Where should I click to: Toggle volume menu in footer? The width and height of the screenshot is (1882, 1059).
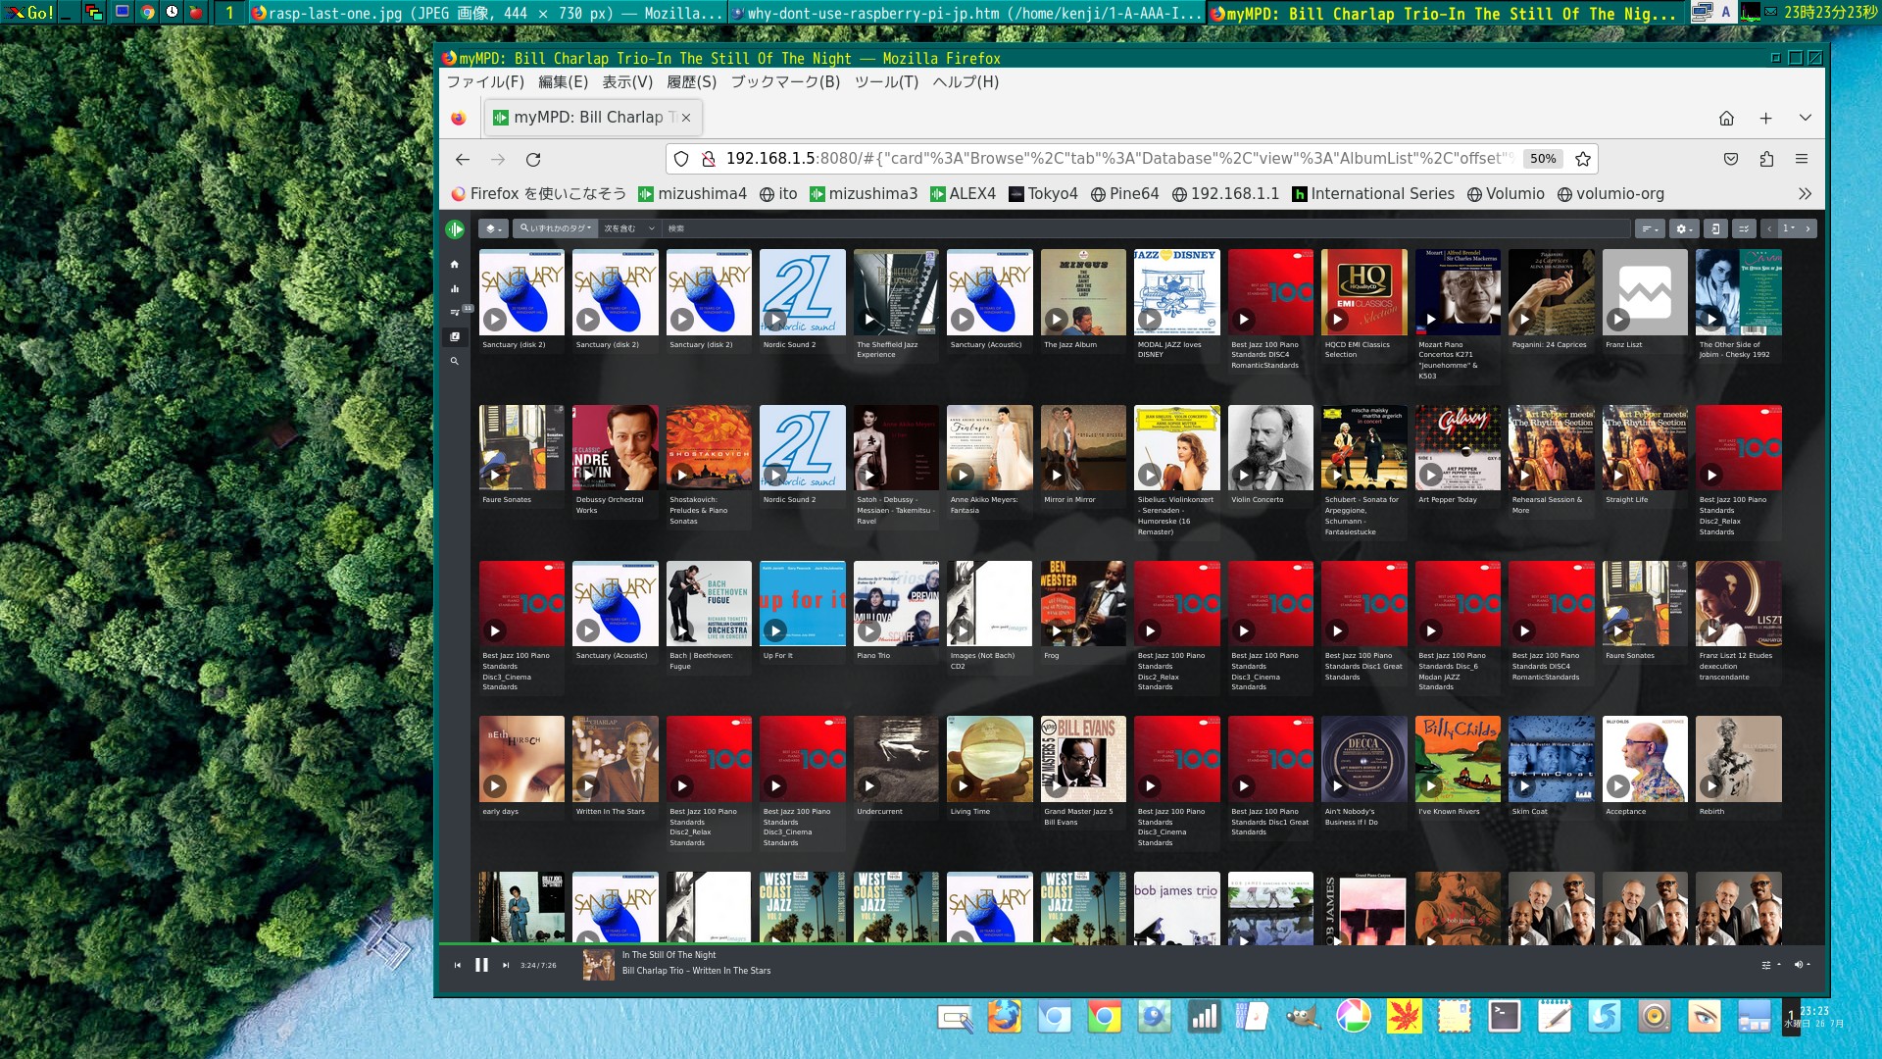click(x=1801, y=965)
